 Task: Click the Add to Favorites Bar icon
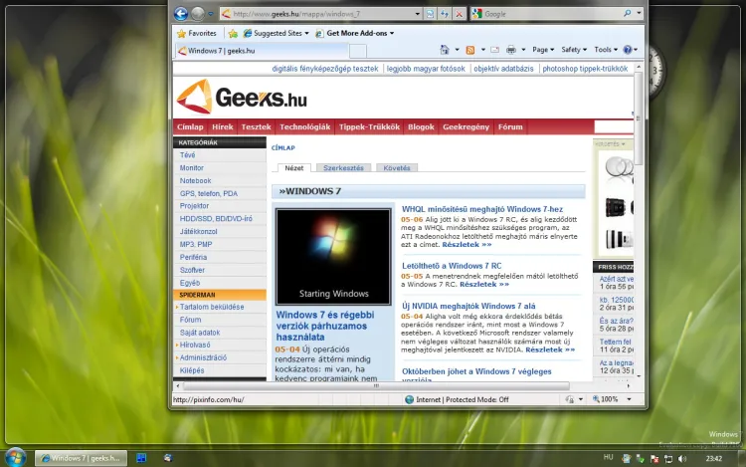[x=233, y=33]
